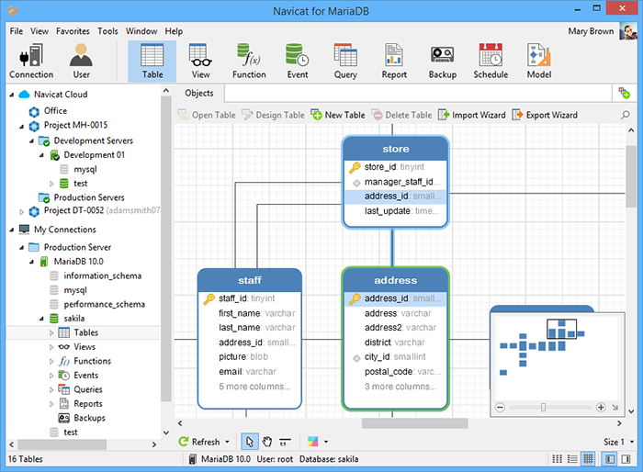Click Export Wizard button

pos(545,115)
